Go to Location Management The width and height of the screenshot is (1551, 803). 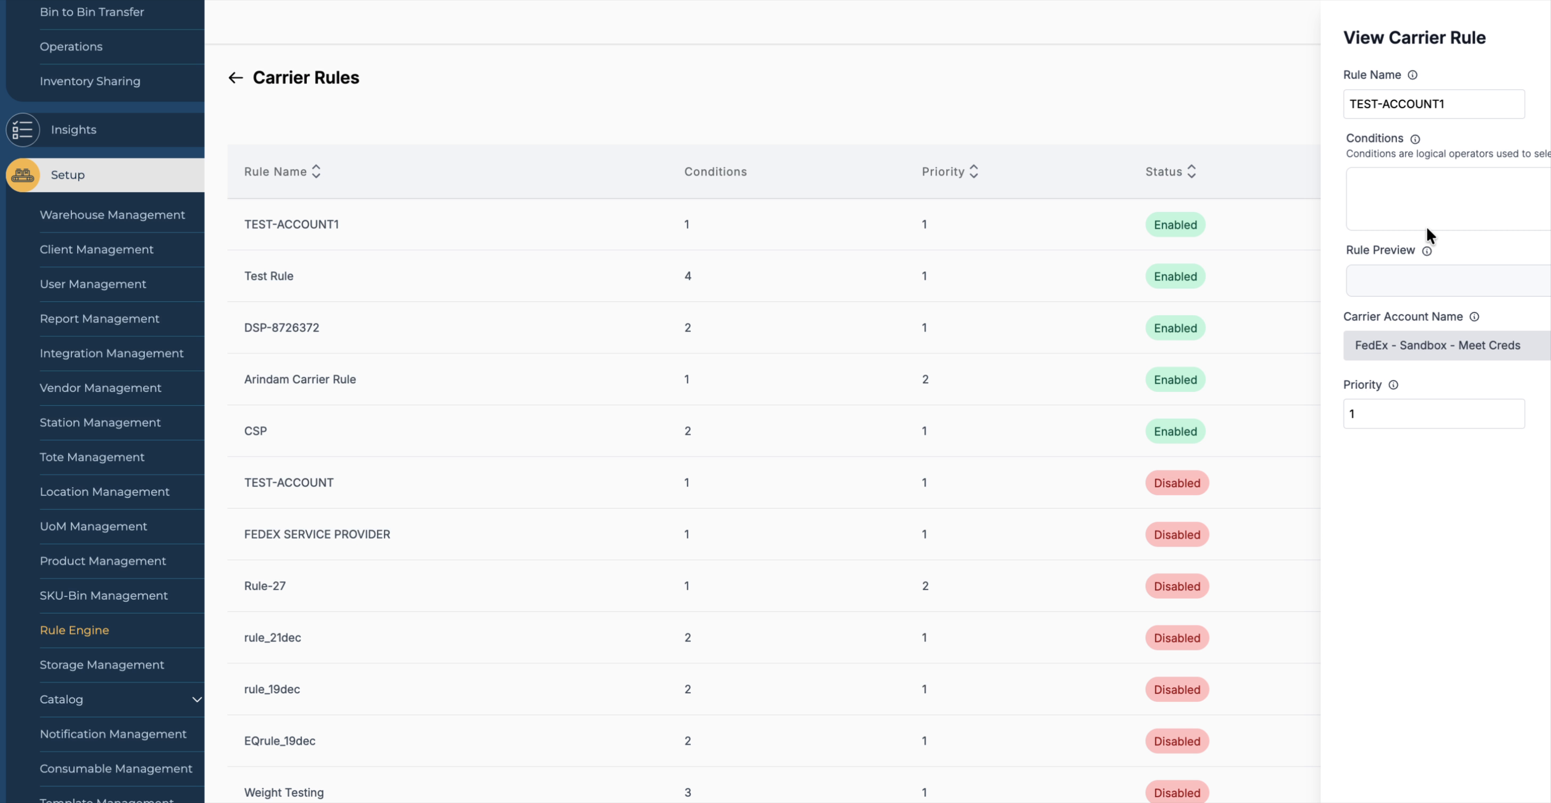pos(105,492)
